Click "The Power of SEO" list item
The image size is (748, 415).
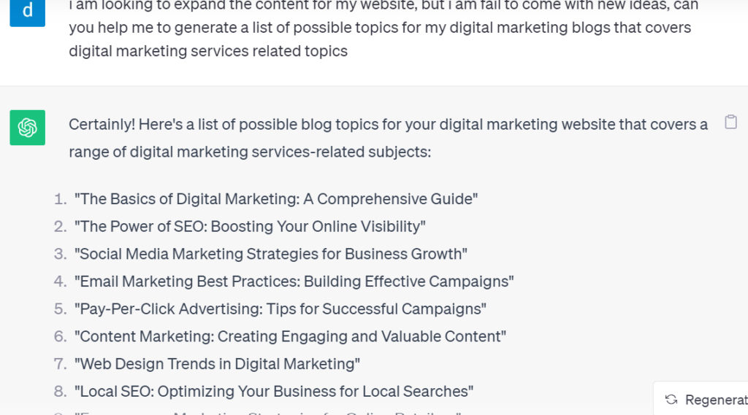250,226
